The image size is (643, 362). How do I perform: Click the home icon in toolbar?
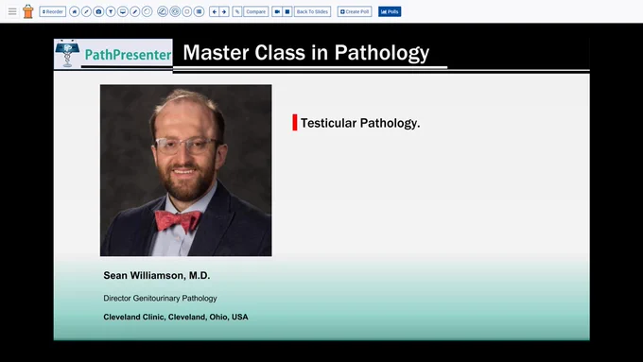(74, 11)
